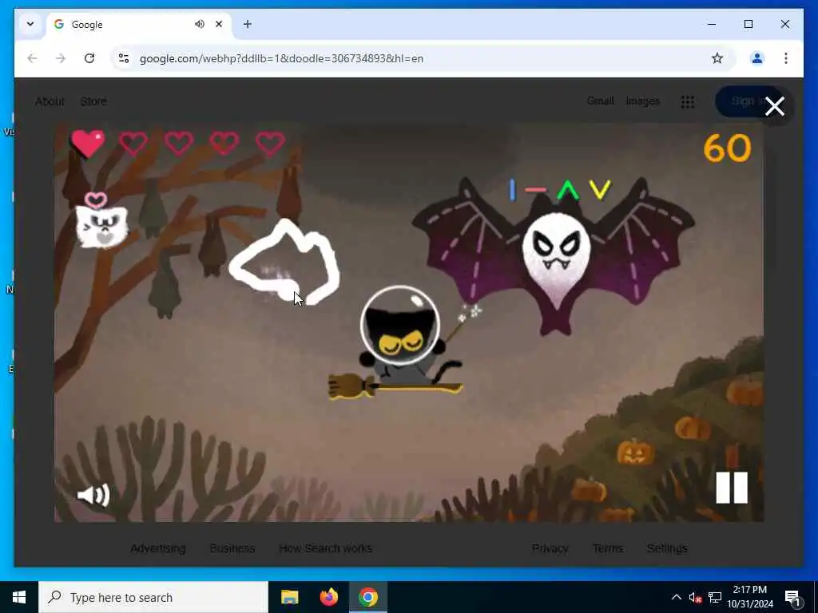Viewport: 818px width, 613px height.
Task: Mute the tab via its audio icon
Action: pos(199,24)
